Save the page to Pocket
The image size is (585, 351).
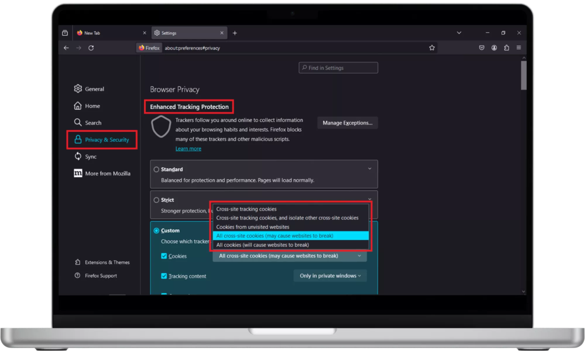(481, 48)
